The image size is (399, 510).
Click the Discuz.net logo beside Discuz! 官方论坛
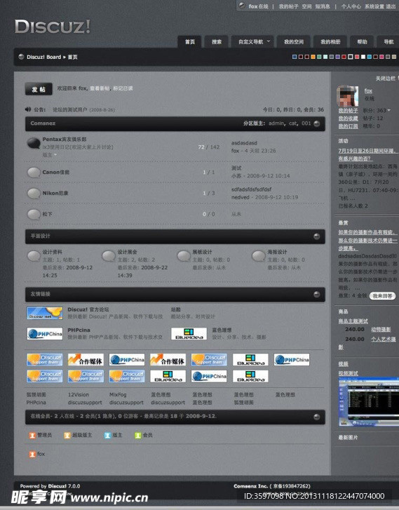[45, 313]
